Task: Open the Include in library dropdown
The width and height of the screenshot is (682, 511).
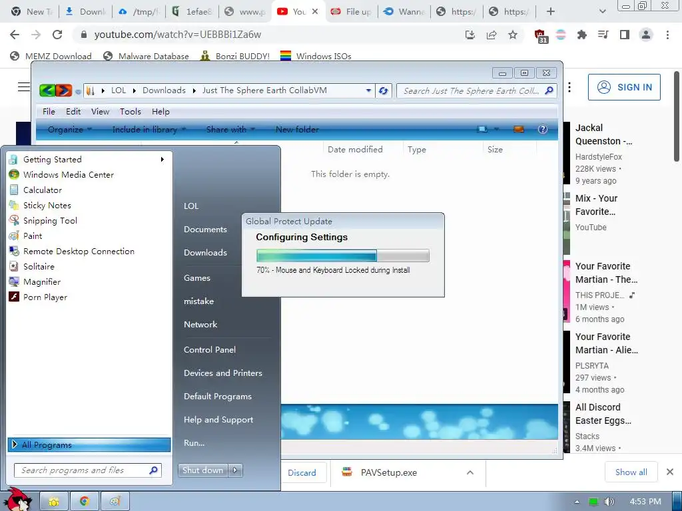Action: (x=149, y=129)
